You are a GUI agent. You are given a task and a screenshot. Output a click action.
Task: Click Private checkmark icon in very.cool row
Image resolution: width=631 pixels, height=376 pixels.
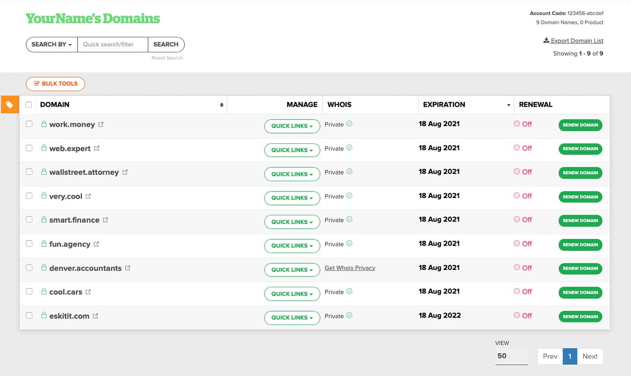349,196
